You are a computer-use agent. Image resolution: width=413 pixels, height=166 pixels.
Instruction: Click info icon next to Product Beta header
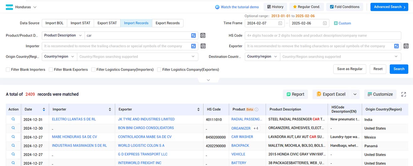point(256,109)
